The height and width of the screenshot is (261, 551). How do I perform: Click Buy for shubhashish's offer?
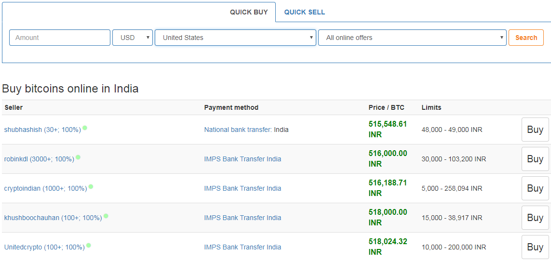tap(535, 130)
